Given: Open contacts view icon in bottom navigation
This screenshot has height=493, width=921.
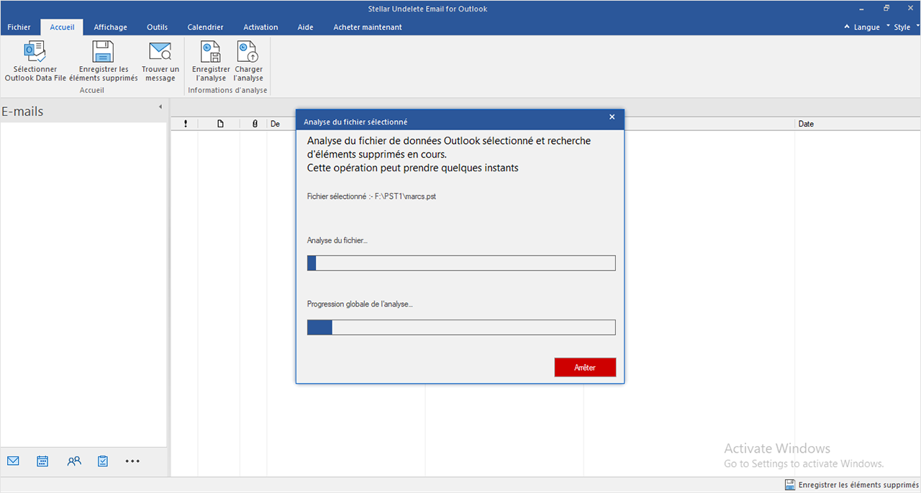Looking at the screenshot, I should click(74, 461).
